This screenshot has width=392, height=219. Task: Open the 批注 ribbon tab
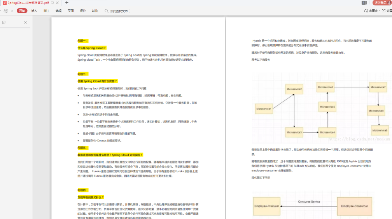pyautogui.click(x=46, y=11)
